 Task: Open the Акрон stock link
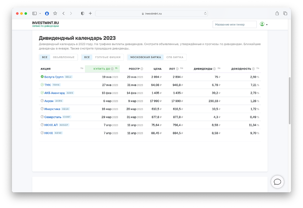pos(49,101)
